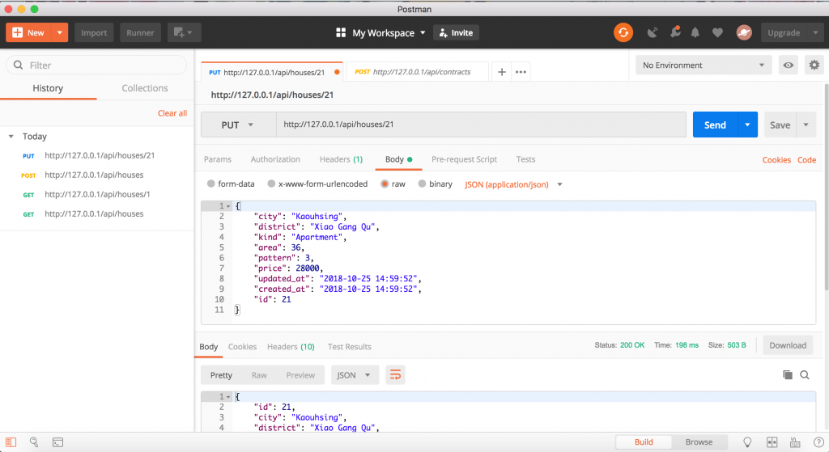The height and width of the screenshot is (452, 829).
Task: Click the Invite button
Action: (x=456, y=32)
